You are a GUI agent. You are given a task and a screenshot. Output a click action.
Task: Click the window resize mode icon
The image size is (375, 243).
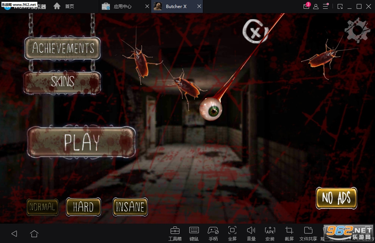pyautogui.click(x=340, y=7)
